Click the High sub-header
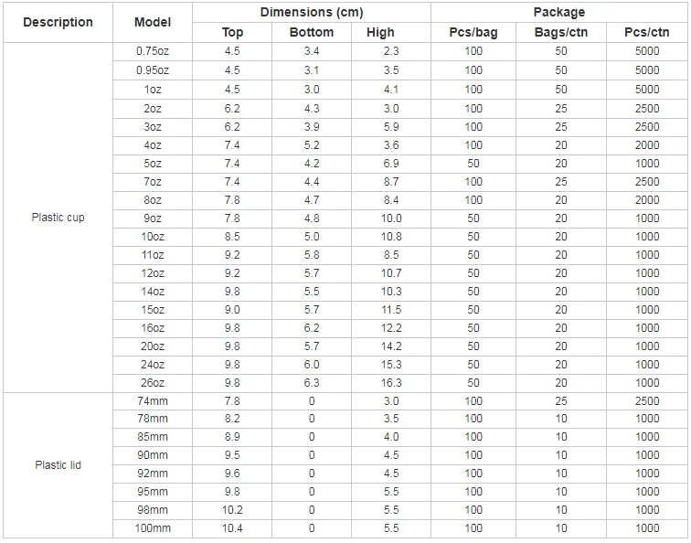 pyautogui.click(x=380, y=32)
